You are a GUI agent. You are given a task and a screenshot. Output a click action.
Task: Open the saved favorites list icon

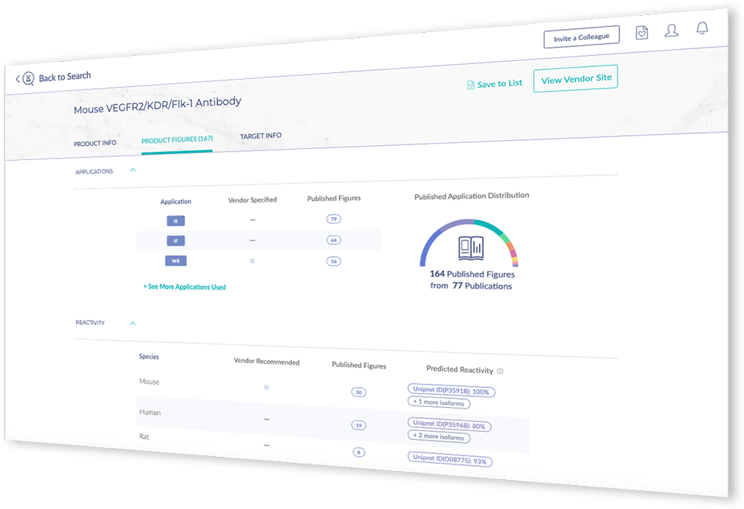coord(641,33)
